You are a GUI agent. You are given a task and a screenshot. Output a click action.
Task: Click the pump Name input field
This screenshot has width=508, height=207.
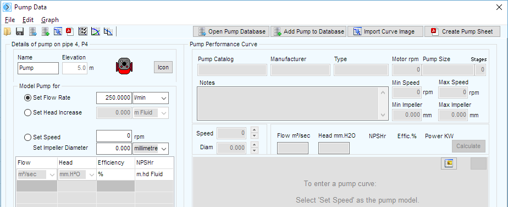[38, 68]
